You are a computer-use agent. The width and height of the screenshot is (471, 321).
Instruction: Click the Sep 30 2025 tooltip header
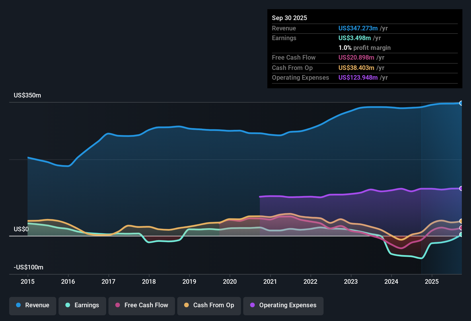pos(289,18)
